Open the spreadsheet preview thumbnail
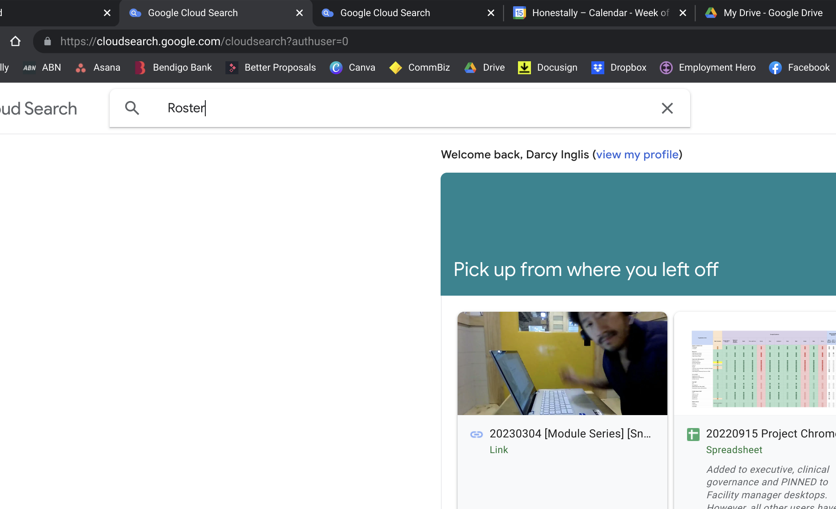This screenshot has width=836, height=509. pos(760,368)
